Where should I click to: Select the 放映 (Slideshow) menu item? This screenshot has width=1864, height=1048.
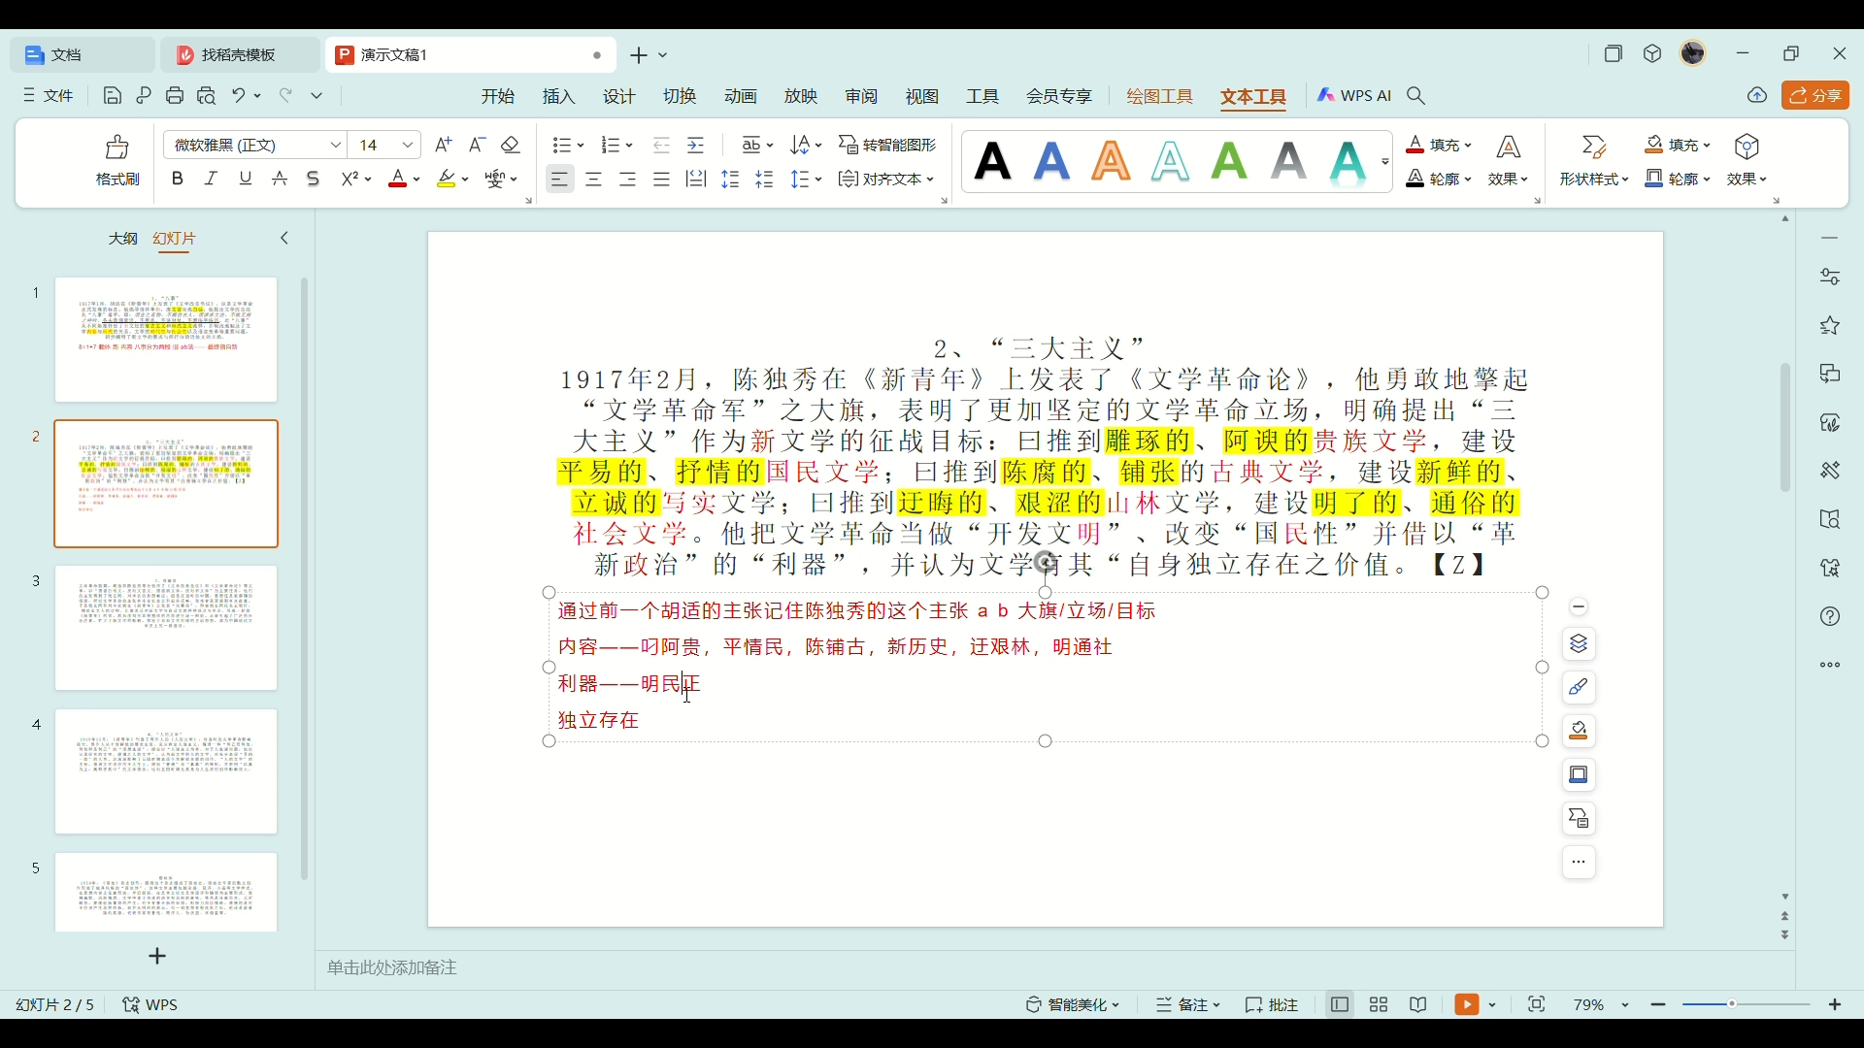800,95
